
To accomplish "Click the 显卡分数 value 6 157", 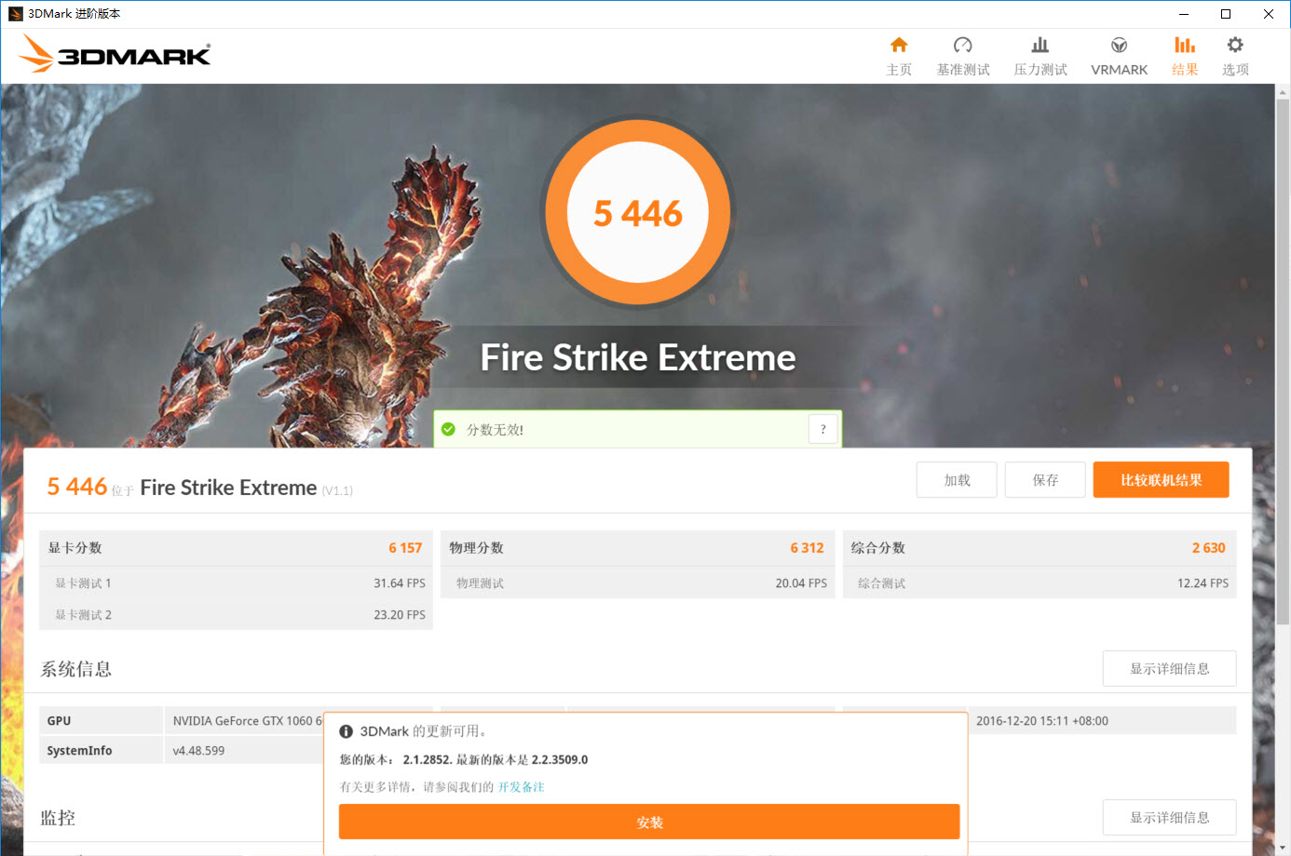I will 405,548.
